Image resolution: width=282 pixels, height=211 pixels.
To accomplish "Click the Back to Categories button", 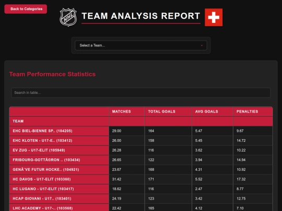I will (x=26, y=9).
